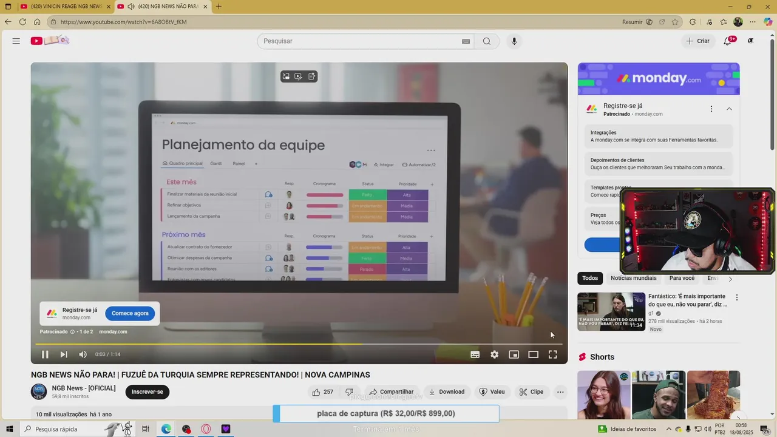Select Notícias mundiais filter chip
Image resolution: width=777 pixels, height=437 pixels.
tap(634, 278)
